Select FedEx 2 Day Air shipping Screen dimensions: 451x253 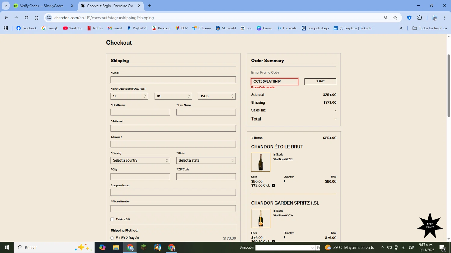[112, 238]
